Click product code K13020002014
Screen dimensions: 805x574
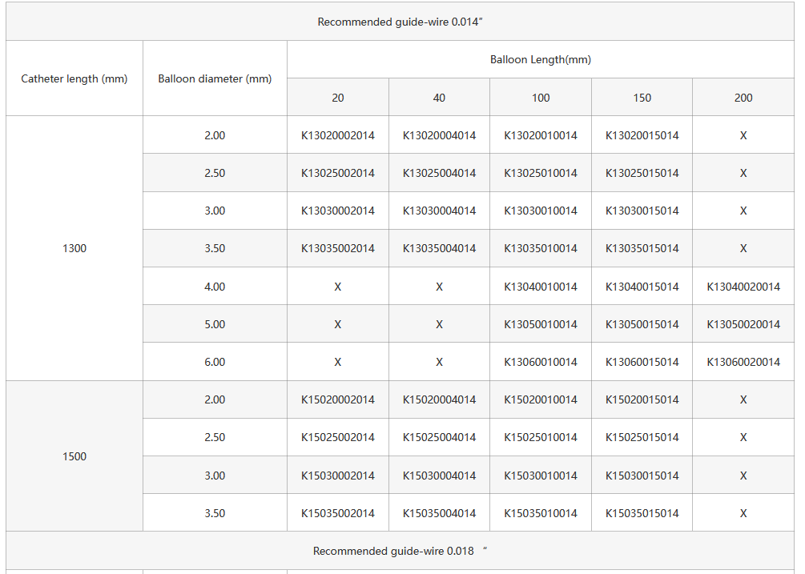337,135
